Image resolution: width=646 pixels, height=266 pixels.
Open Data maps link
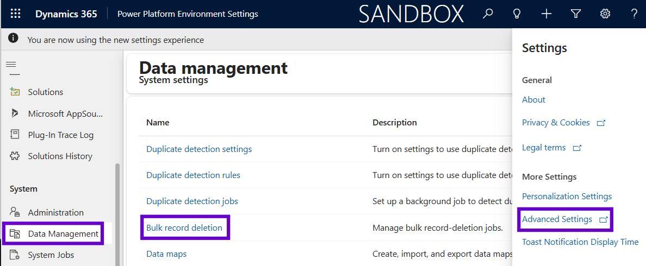click(166, 254)
